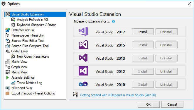The image size is (194, 110).
Task: Go to Export / Import / Reset Options
Action: (x=33, y=93)
